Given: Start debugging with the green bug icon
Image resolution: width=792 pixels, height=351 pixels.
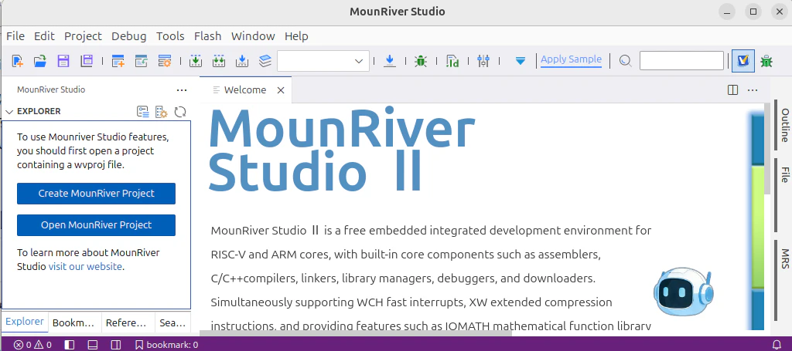Looking at the screenshot, I should [x=420, y=61].
